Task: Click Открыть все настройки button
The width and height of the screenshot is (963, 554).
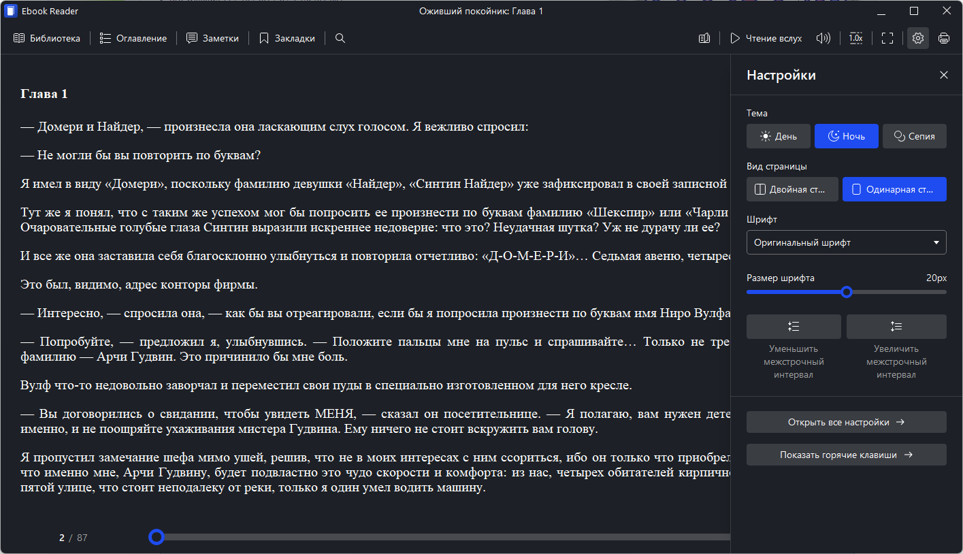Action: [x=847, y=422]
